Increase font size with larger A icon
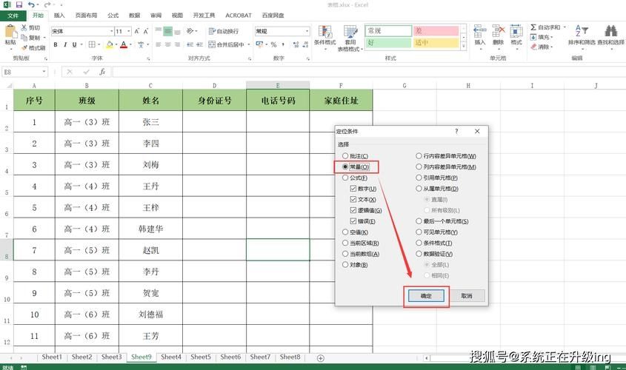Viewport: 626px width, 370px height. coord(136,31)
